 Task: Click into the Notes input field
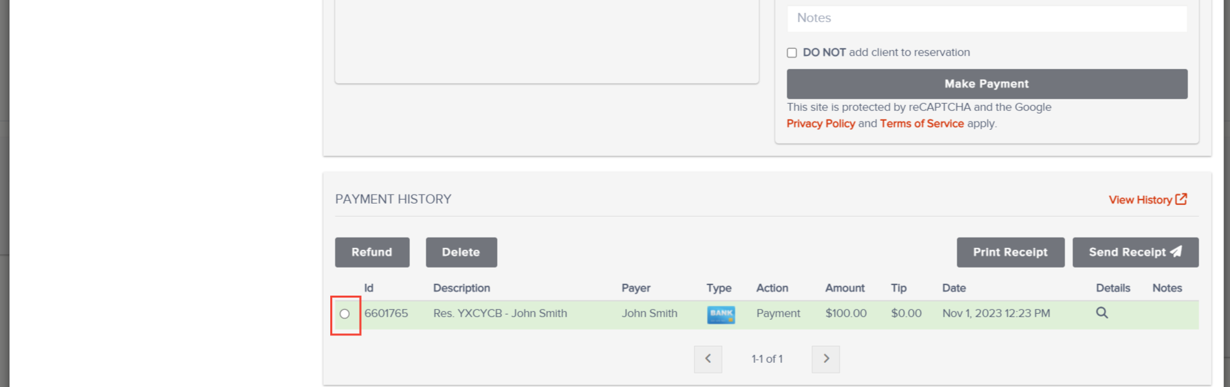[x=987, y=18]
